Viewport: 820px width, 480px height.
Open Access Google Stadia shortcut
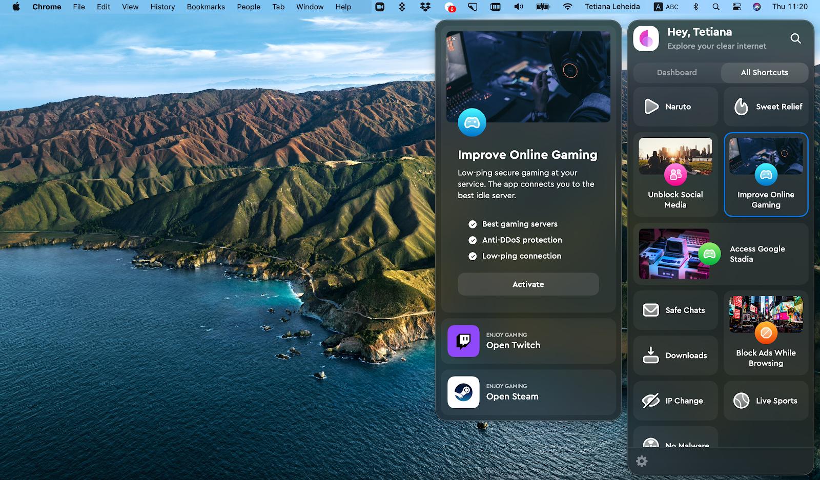pos(721,254)
